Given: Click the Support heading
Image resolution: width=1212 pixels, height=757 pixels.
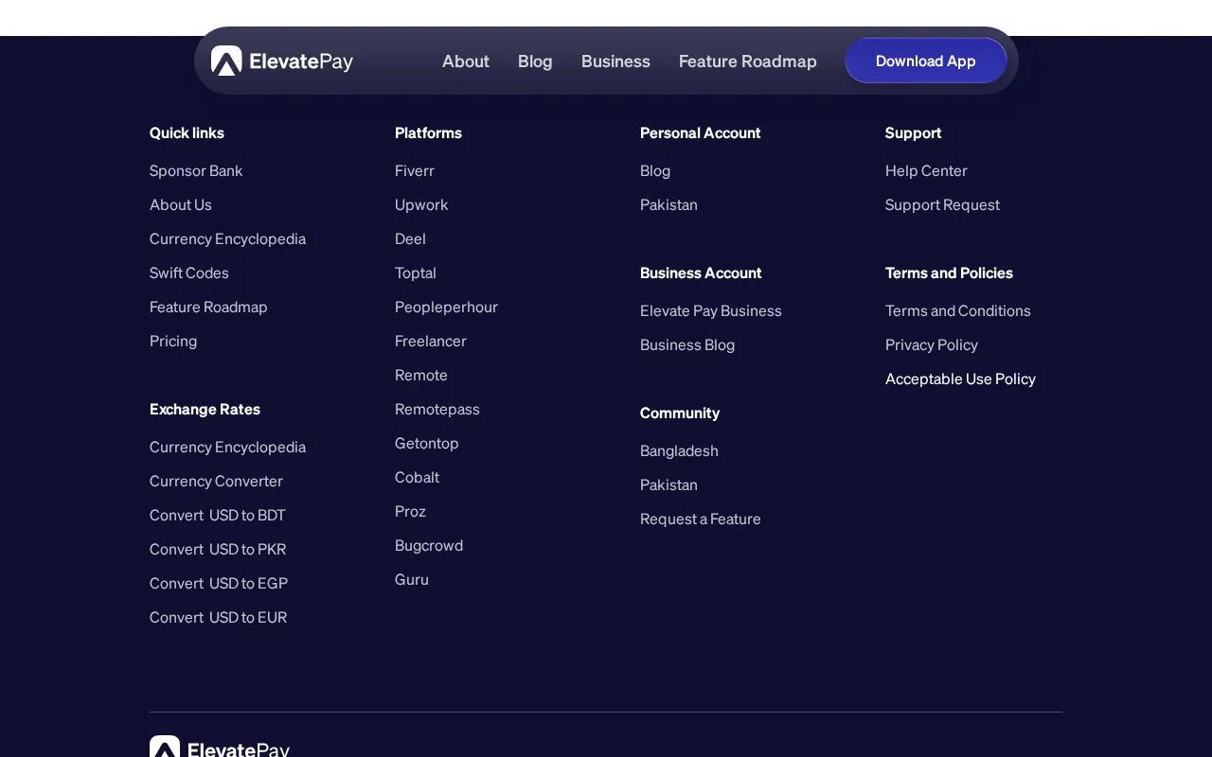Looking at the screenshot, I should 914,132.
